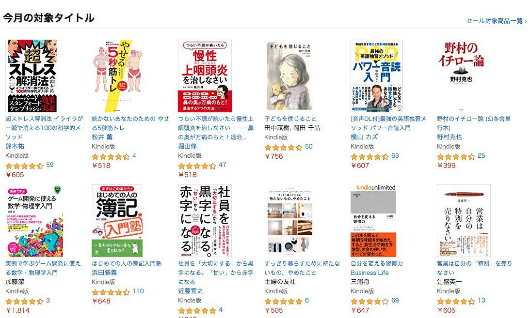Click title link 営業は自分の「特別」を売りなさい
Image resolution: width=530 pixels, height=318 pixels.
pyautogui.click(x=474, y=268)
